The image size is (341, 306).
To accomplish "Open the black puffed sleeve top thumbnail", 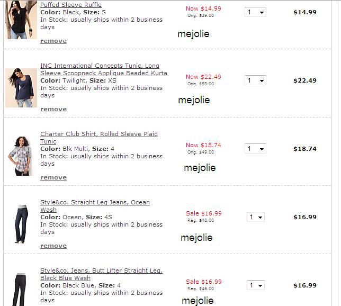I will (21, 20).
